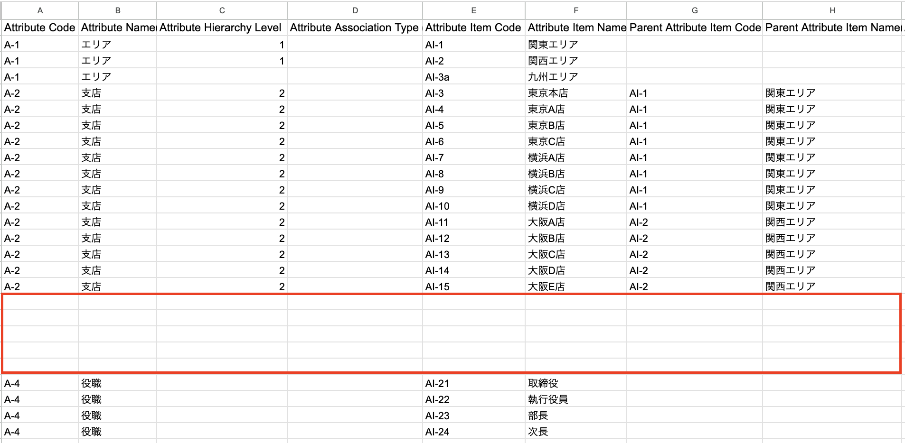The width and height of the screenshot is (905, 443).
Task: Select column C header
Action: coord(222,10)
